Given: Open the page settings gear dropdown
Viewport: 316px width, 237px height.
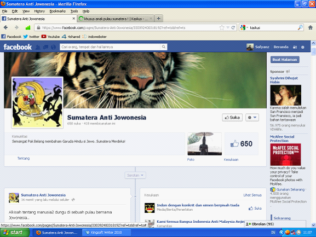Looking at the screenshot, I should coord(252,117).
